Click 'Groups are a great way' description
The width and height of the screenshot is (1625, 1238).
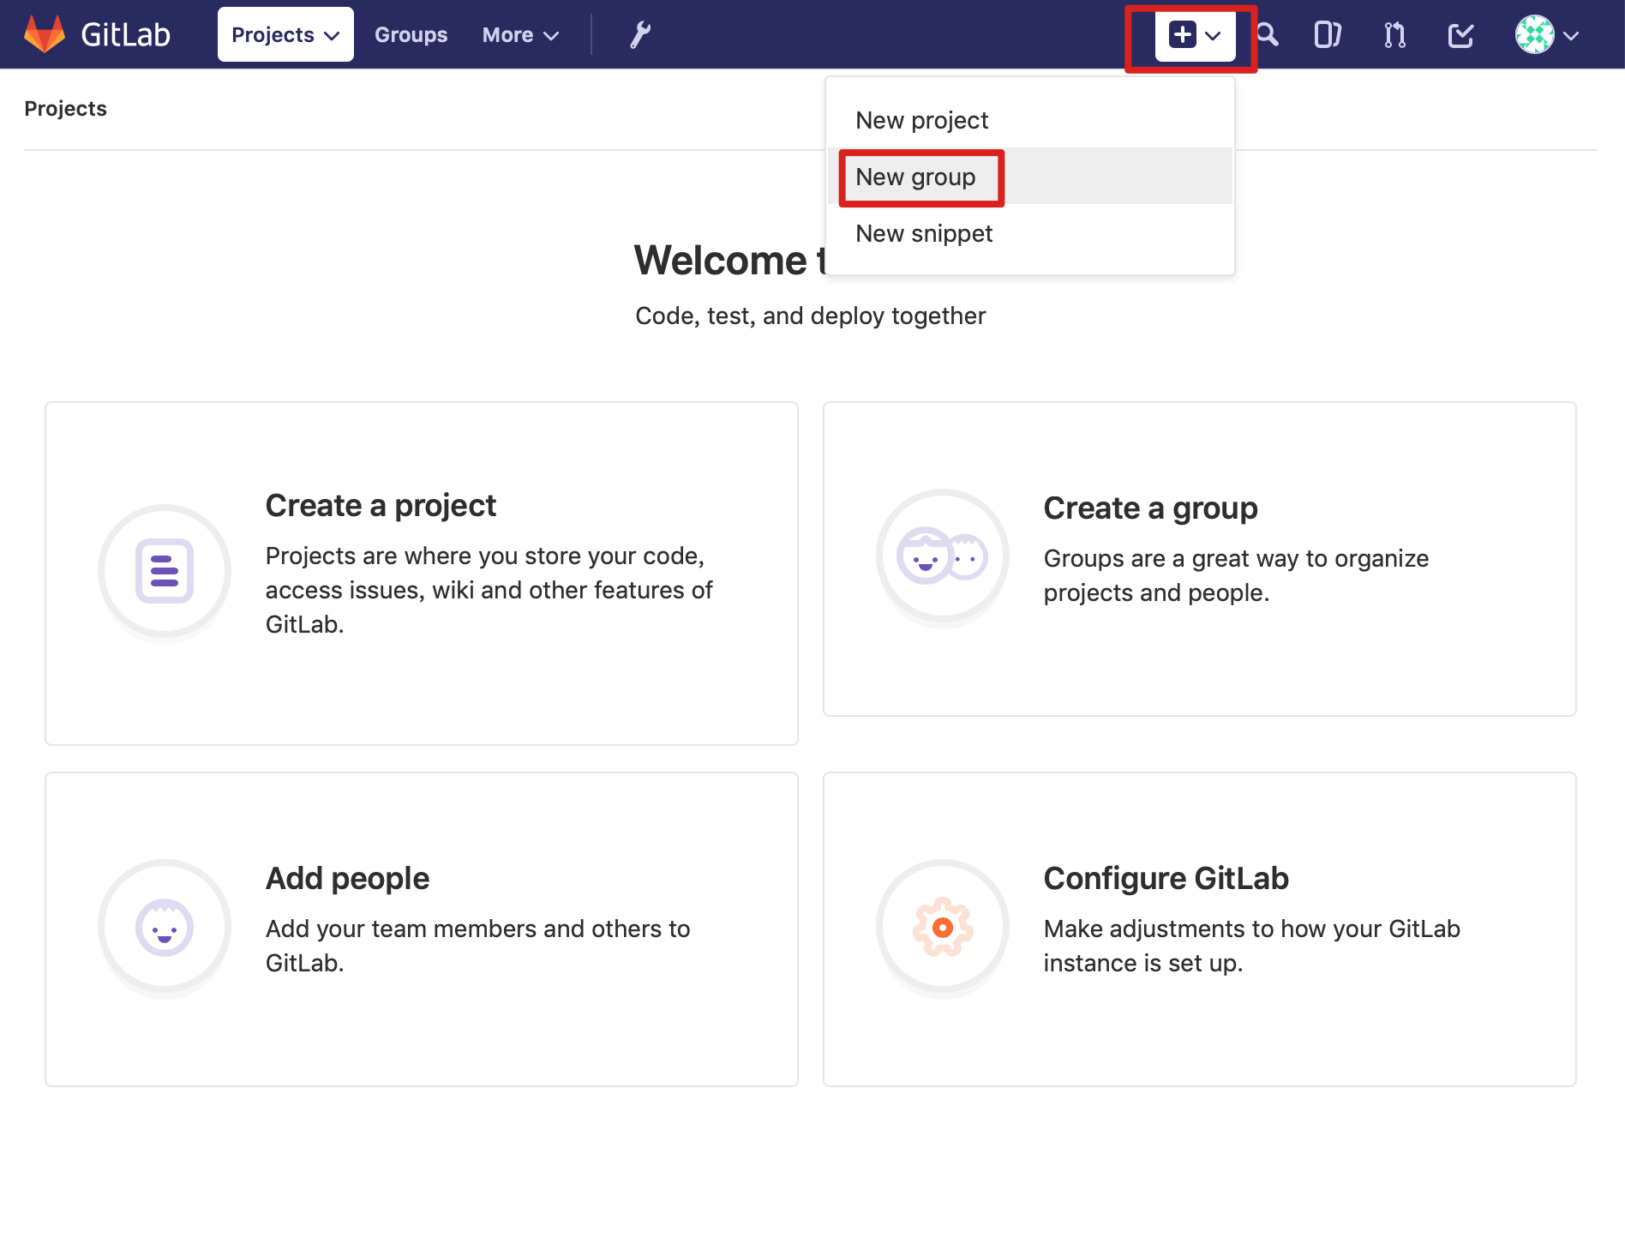click(1236, 575)
